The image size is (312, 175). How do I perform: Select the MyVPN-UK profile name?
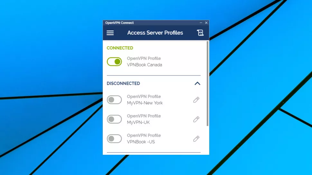pos(138,122)
